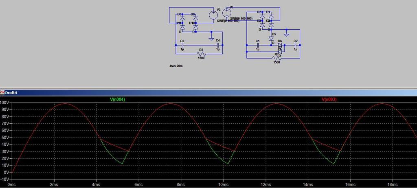The height and width of the screenshot is (188, 417).
Task: Select the V2 voltage source symbol
Action: coord(213,15)
